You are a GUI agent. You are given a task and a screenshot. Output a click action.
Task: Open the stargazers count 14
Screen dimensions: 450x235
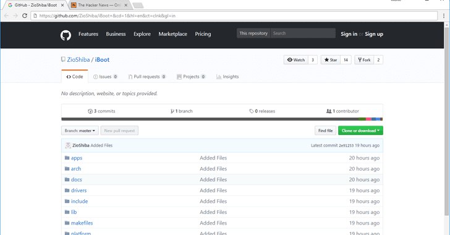tap(346, 60)
